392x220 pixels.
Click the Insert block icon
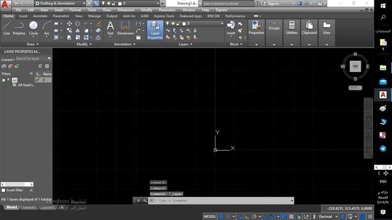tap(231, 28)
